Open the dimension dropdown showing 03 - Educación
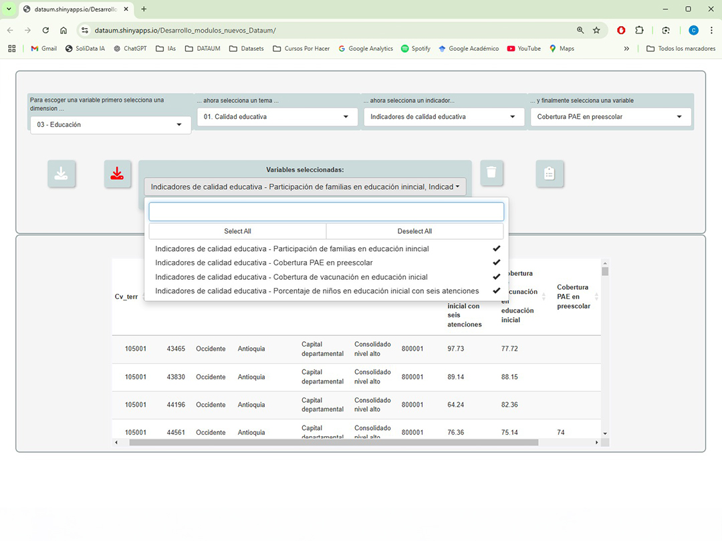The image size is (722, 541). [110, 124]
